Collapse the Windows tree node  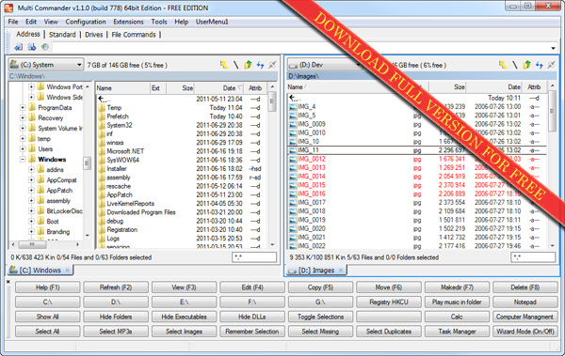[x=23, y=160]
